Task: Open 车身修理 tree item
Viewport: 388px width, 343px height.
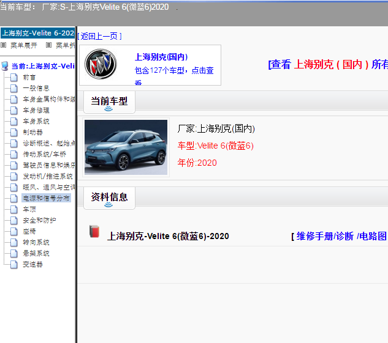Action: point(36,110)
